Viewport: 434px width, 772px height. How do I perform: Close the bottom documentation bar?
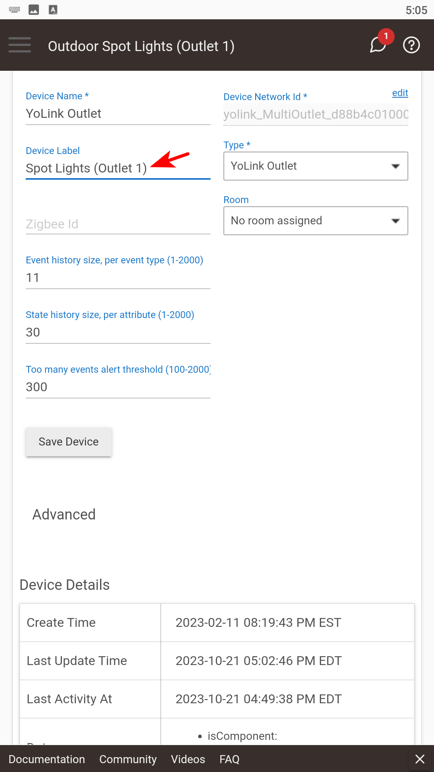[420, 759]
